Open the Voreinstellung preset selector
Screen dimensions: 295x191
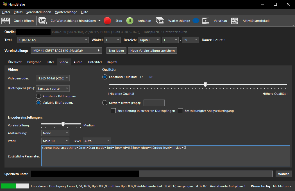click(x=66, y=51)
